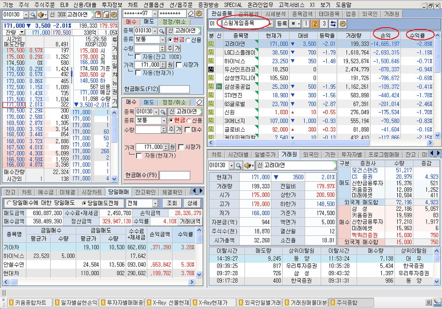Open settings gear in top-left quote panel
442x309 pixels.
114,15
